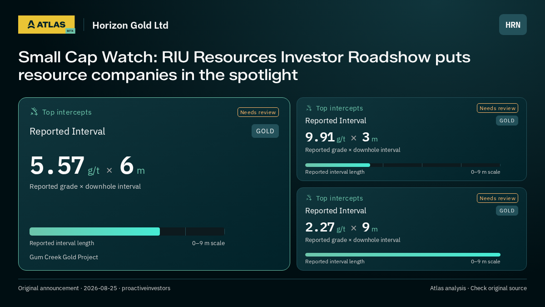Screen dimensions: 545x307
Task: Click Needs review badge in the 9.91 g/t card
Action: (x=497, y=108)
